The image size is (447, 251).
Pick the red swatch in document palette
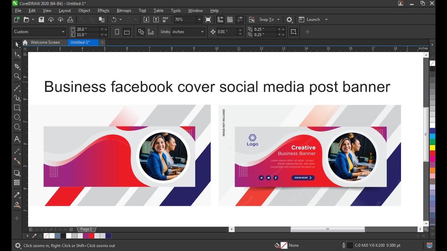point(91,236)
